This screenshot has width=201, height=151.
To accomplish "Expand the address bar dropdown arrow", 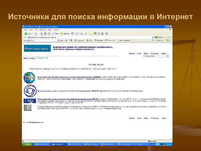I will pyautogui.click(x=153, y=37).
